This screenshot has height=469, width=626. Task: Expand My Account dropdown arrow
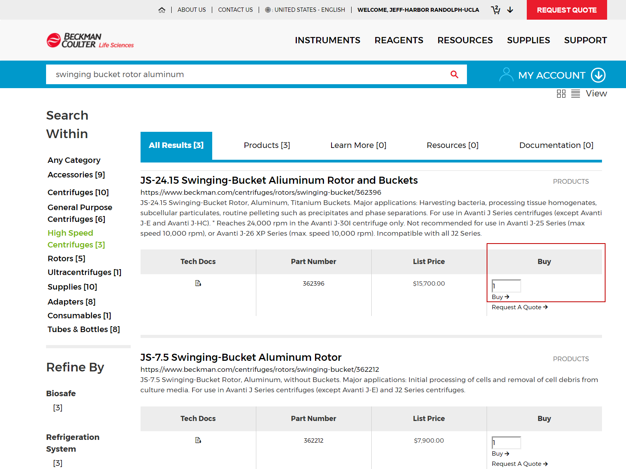(598, 75)
